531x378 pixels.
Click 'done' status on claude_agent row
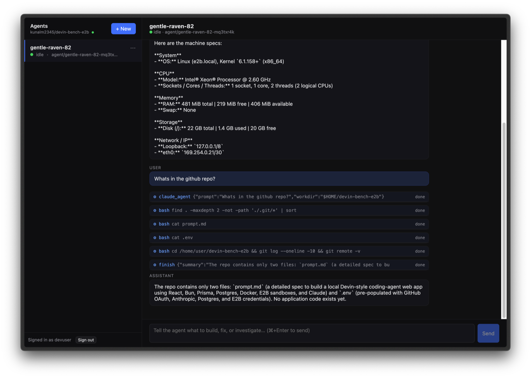tap(420, 197)
